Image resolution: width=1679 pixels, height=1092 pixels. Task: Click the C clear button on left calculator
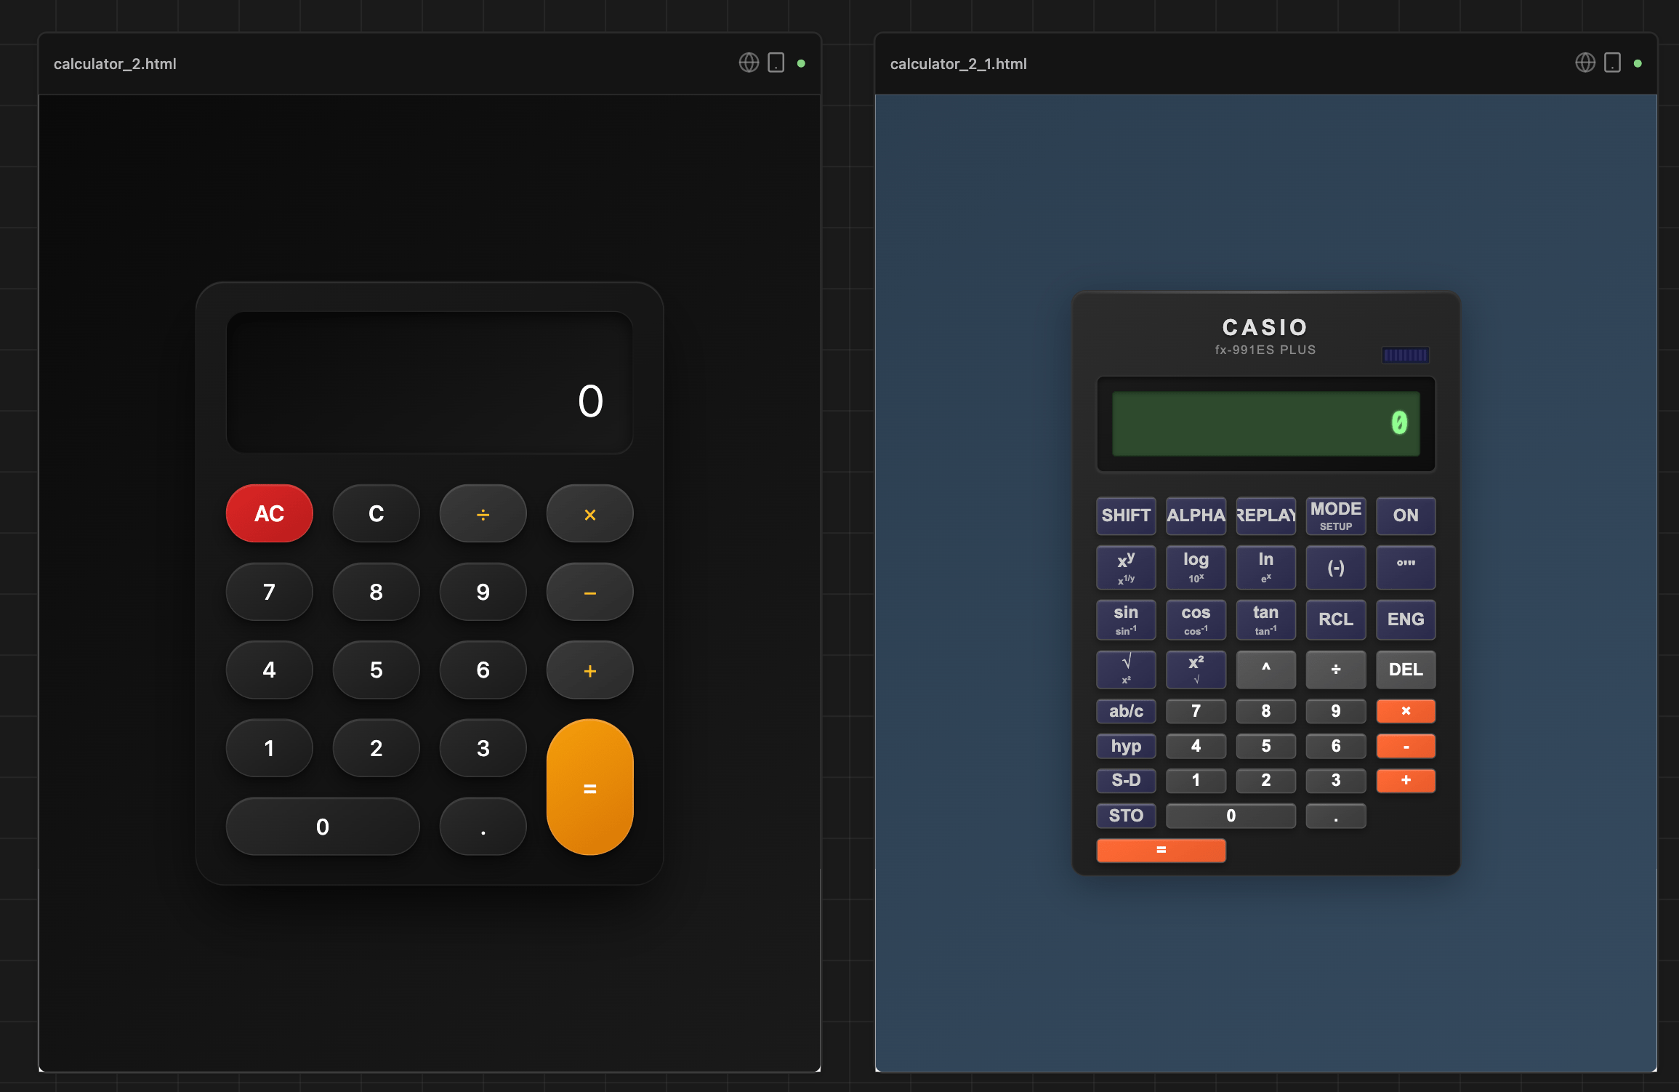376,513
